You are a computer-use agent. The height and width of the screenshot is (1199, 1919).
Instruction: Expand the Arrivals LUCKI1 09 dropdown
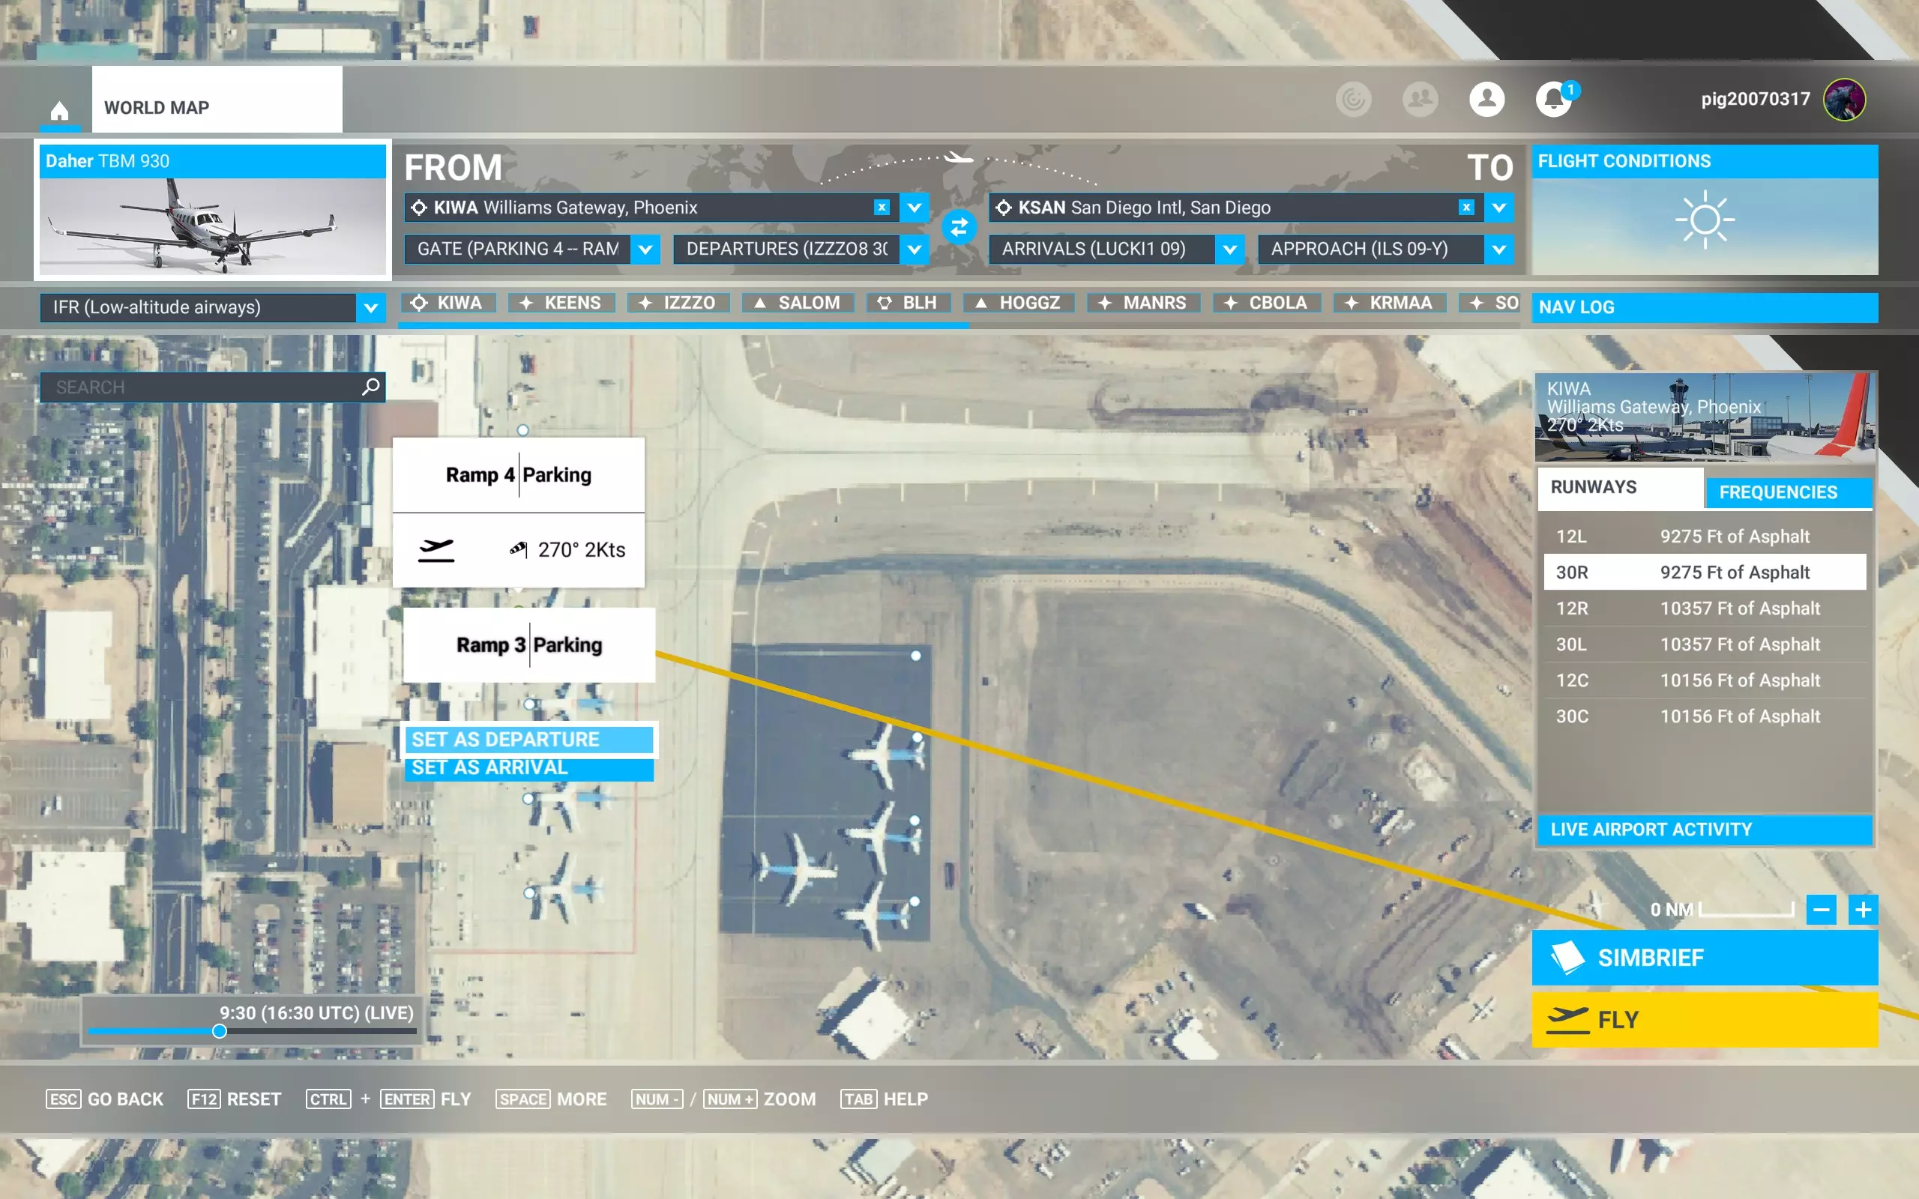pos(1229,249)
